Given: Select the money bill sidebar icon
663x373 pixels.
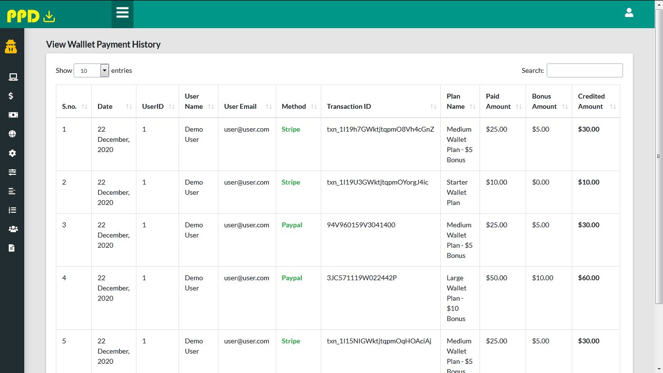Looking at the screenshot, I should pos(13,115).
